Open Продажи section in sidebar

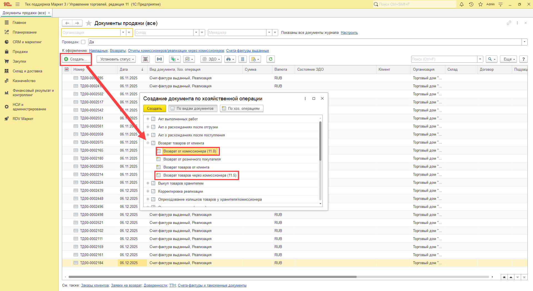click(x=20, y=52)
